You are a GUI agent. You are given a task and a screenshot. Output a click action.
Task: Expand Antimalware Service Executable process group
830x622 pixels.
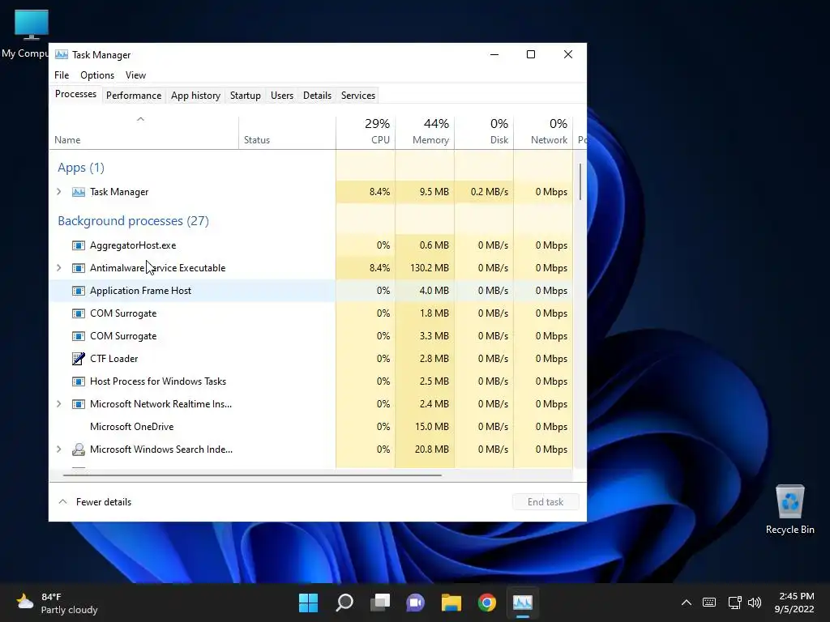59,268
